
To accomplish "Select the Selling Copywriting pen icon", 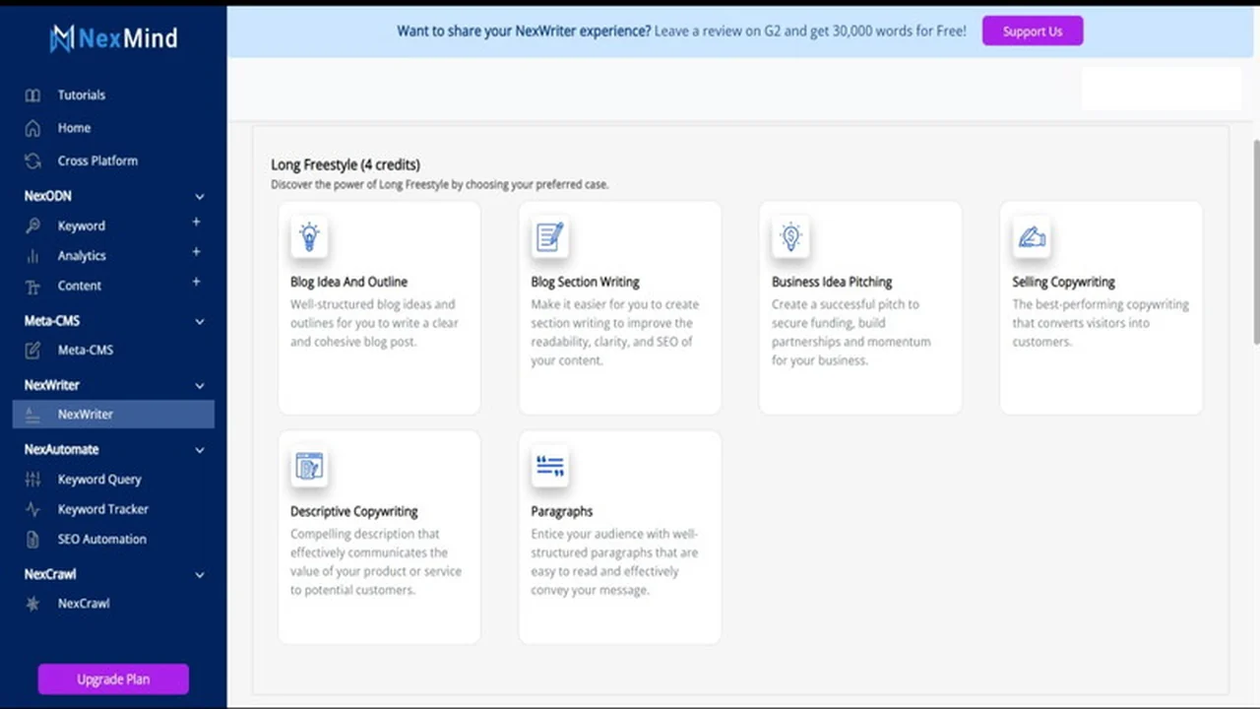I will pyautogui.click(x=1032, y=236).
